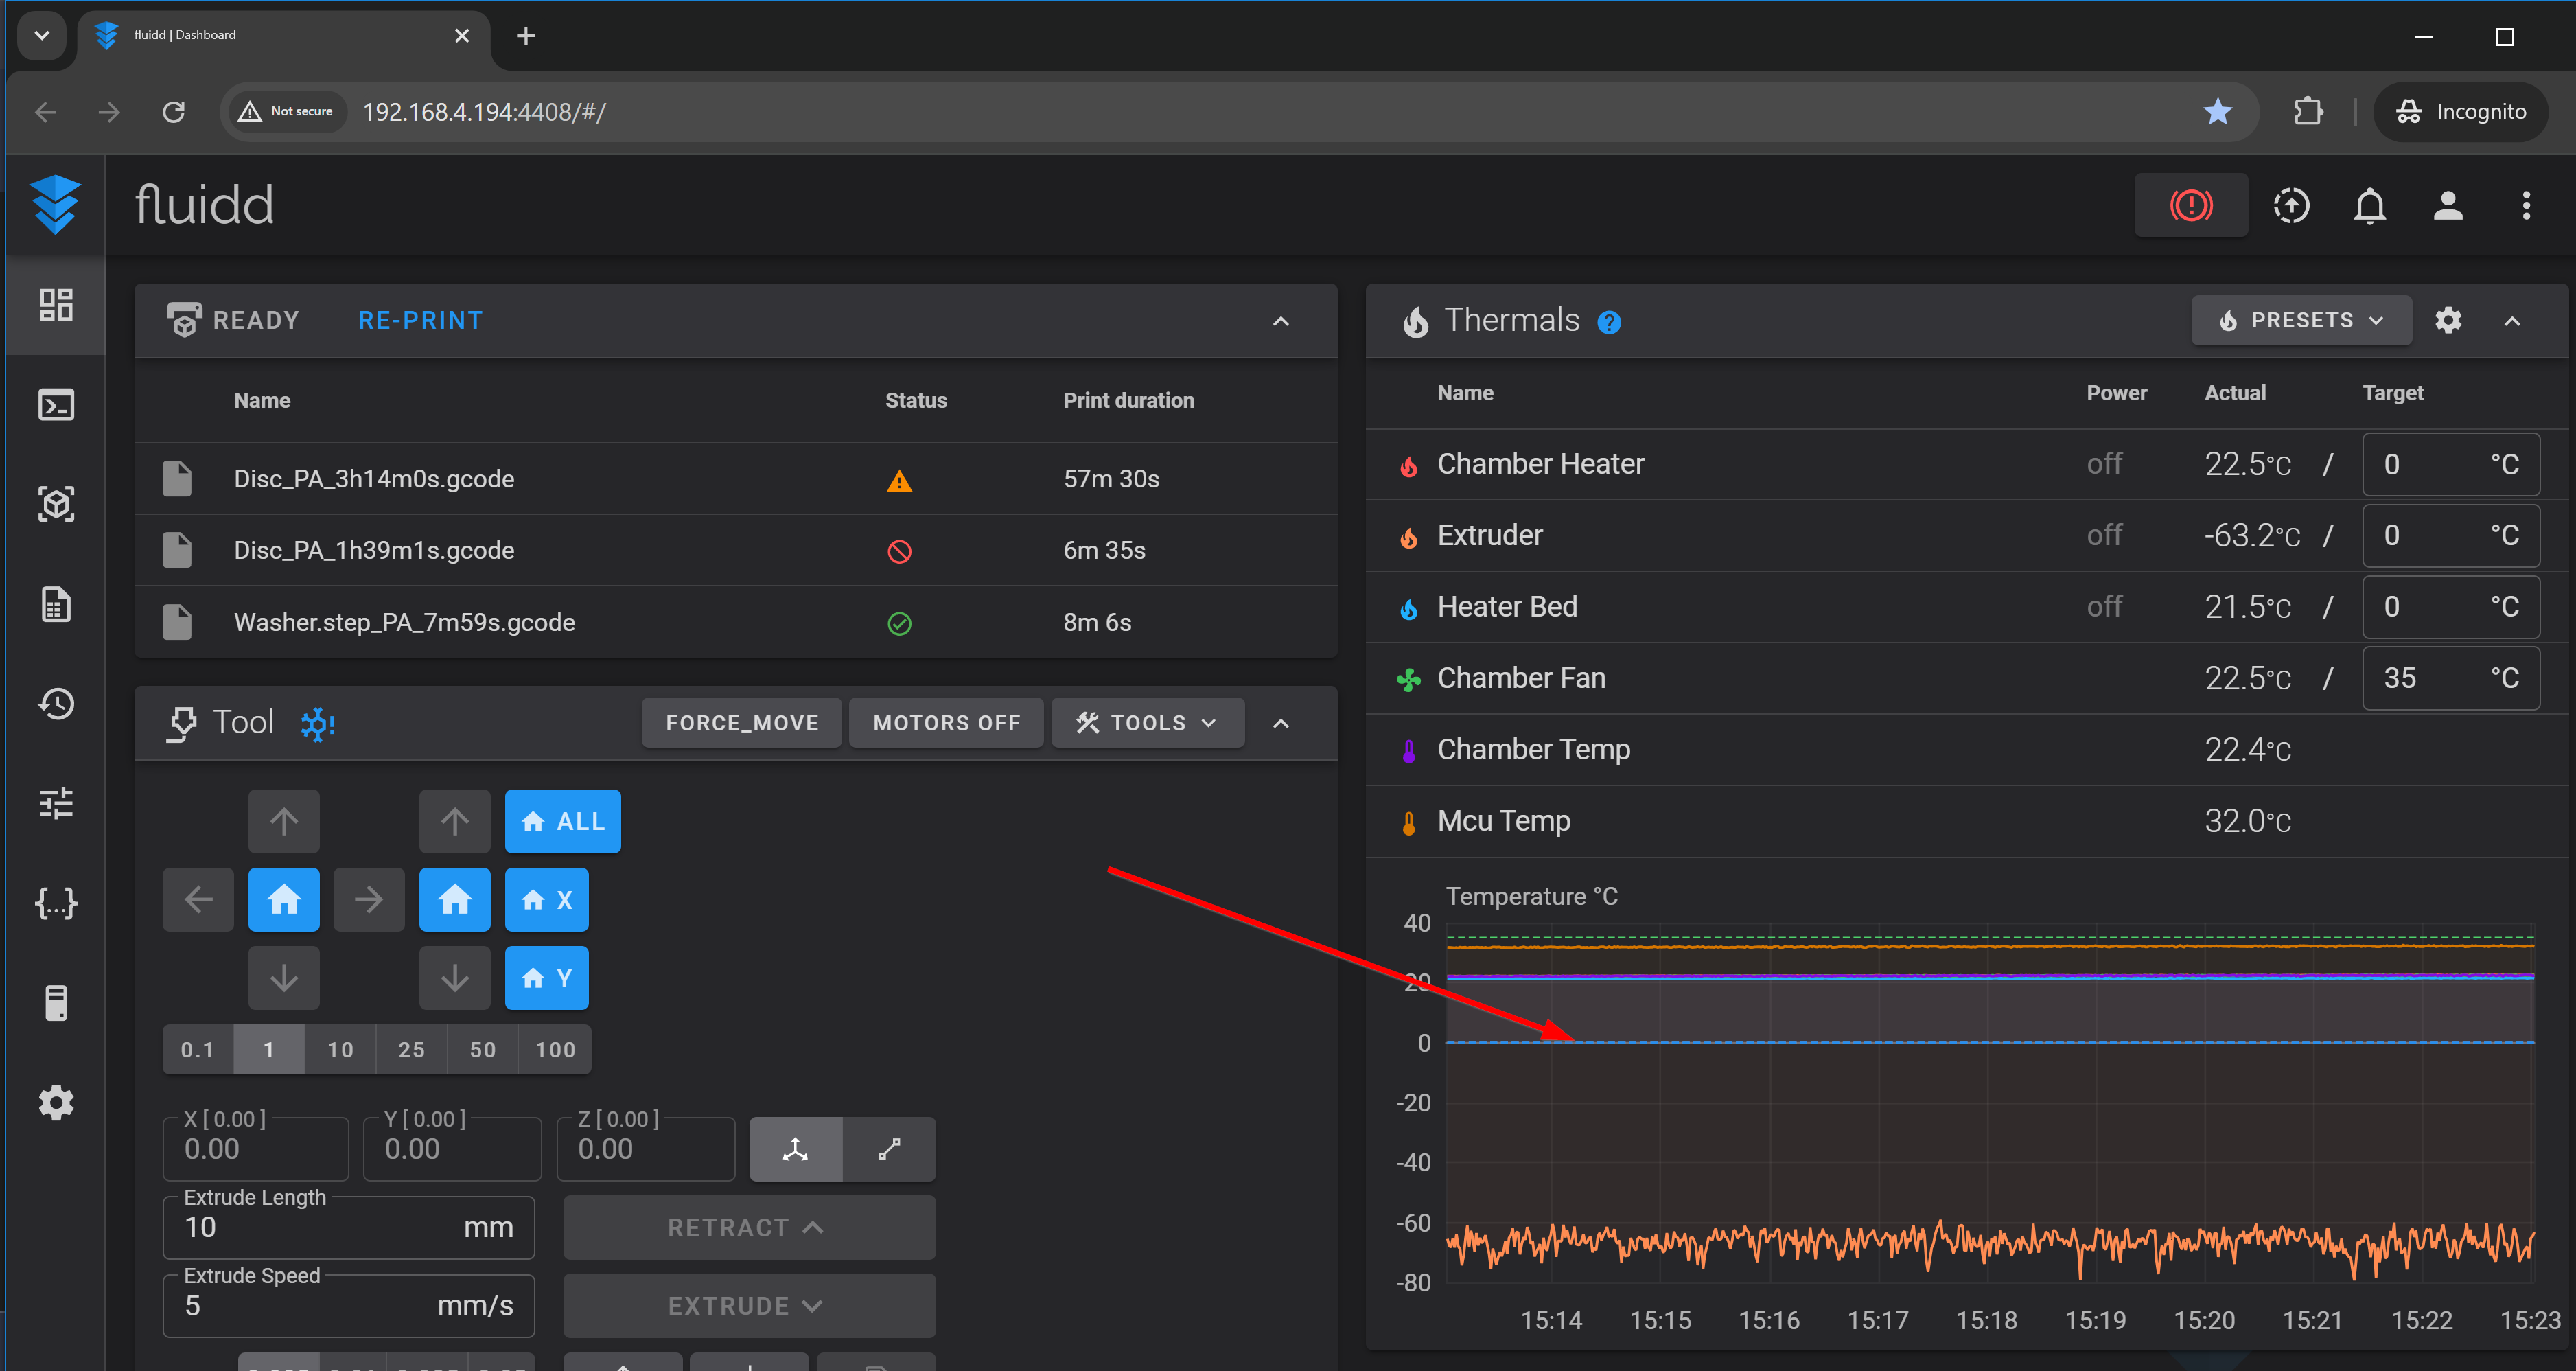Click the Motors Off button

pyautogui.click(x=946, y=723)
